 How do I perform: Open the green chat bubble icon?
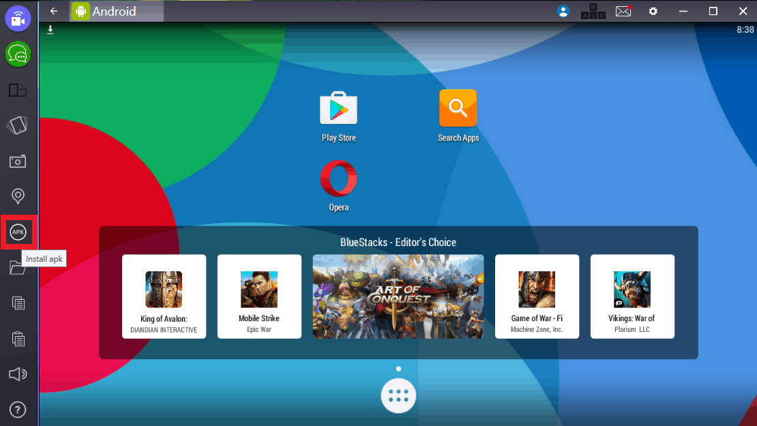tap(18, 54)
